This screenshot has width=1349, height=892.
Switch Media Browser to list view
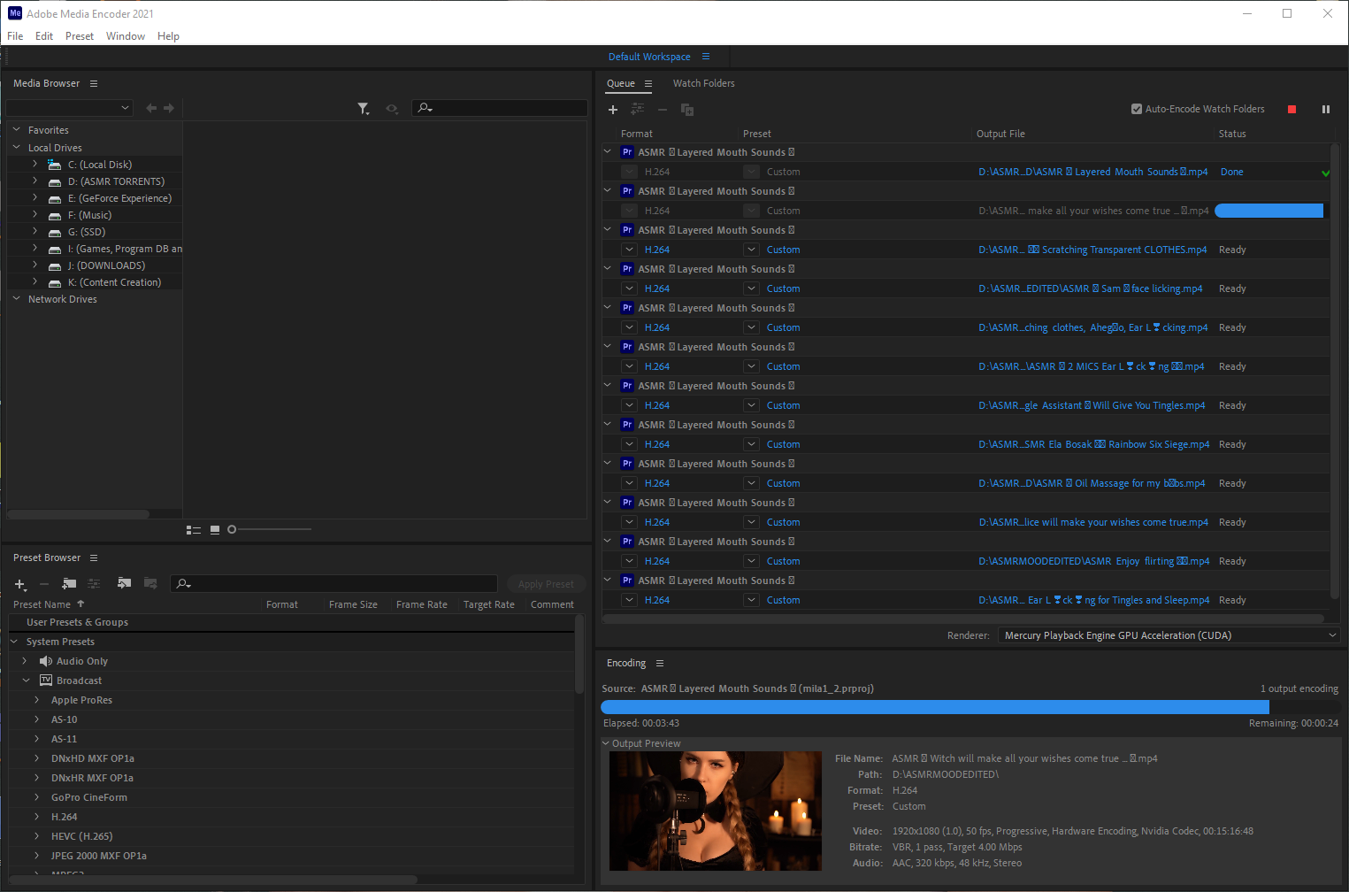(x=194, y=530)
